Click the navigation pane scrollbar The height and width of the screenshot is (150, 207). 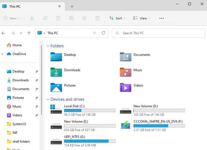(x=42, y=80)
